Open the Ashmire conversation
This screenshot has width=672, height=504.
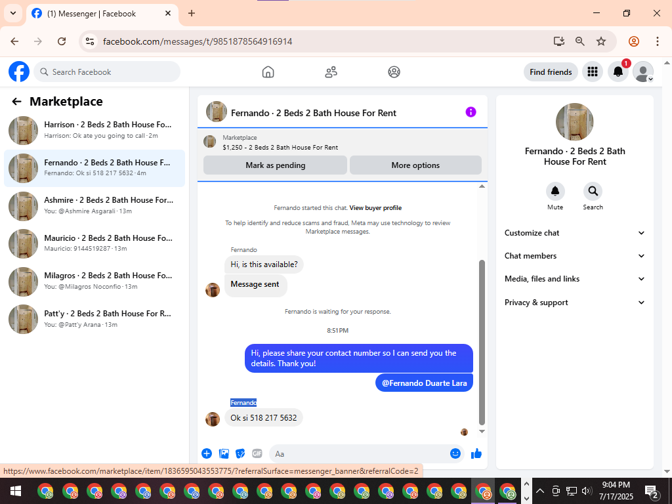tap(94, 205)
